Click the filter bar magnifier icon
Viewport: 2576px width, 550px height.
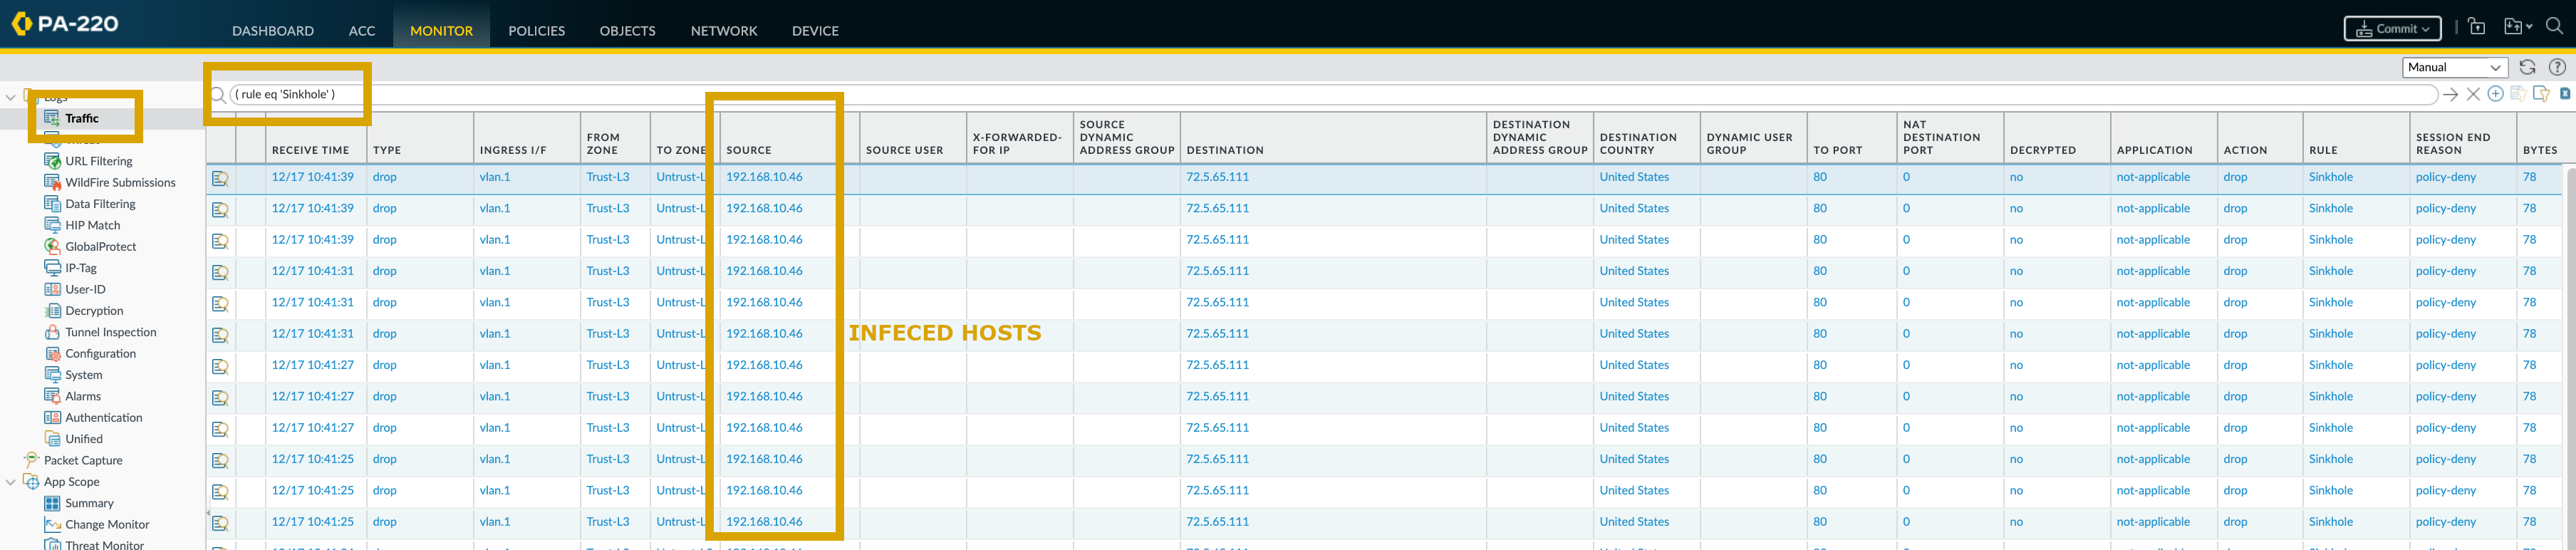218,95
